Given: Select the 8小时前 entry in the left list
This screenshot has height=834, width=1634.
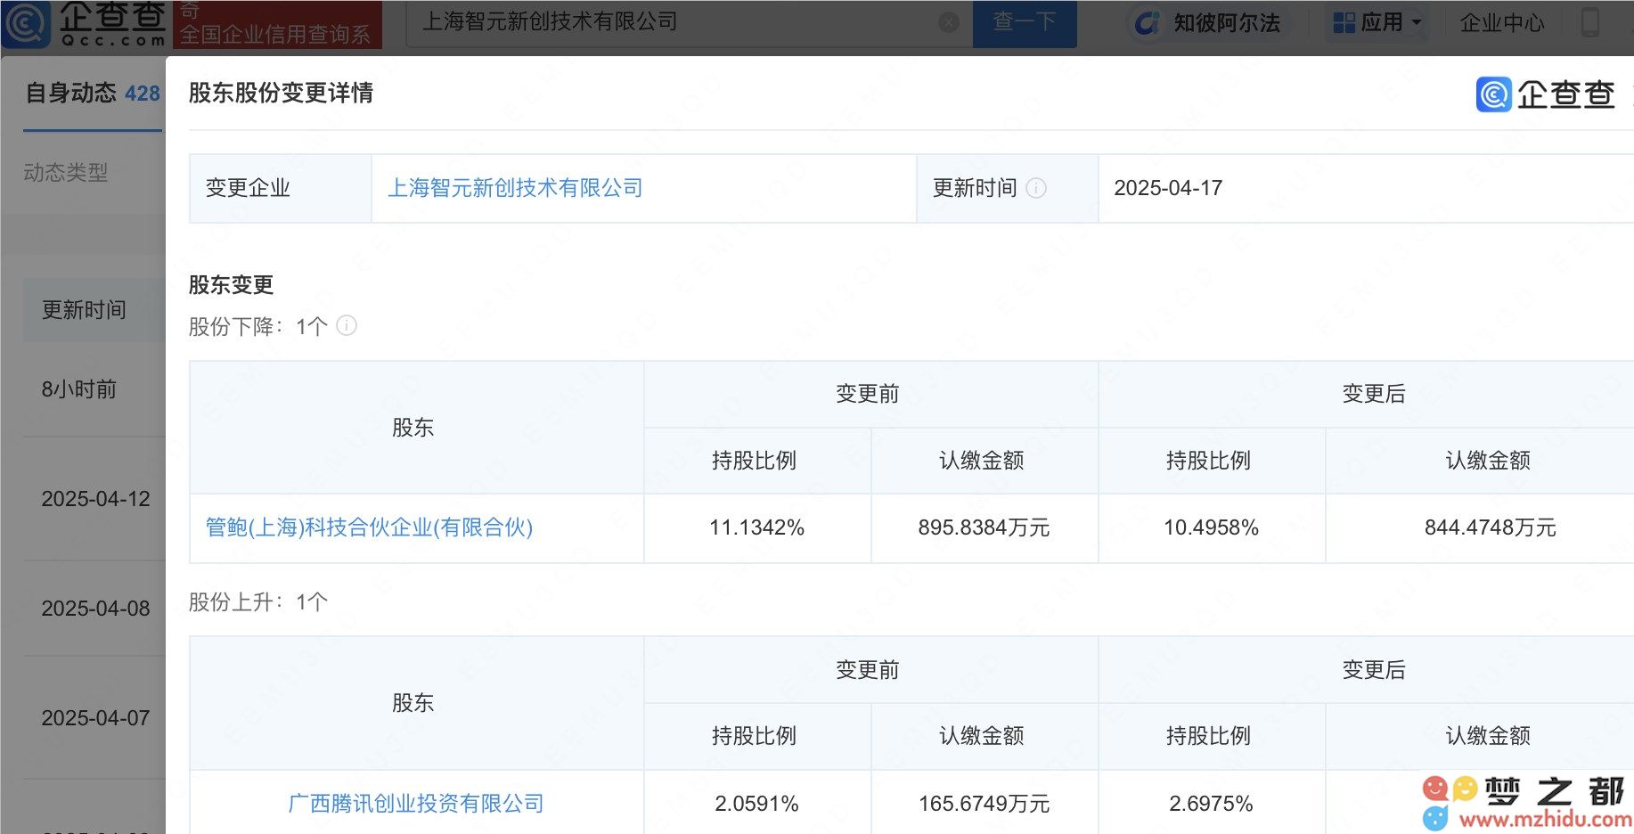Looking at the screenshot, I should (79, 389).
